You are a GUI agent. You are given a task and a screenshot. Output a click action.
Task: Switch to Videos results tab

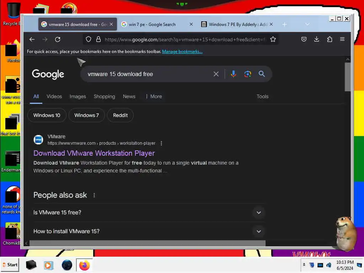tap(54, 97)
